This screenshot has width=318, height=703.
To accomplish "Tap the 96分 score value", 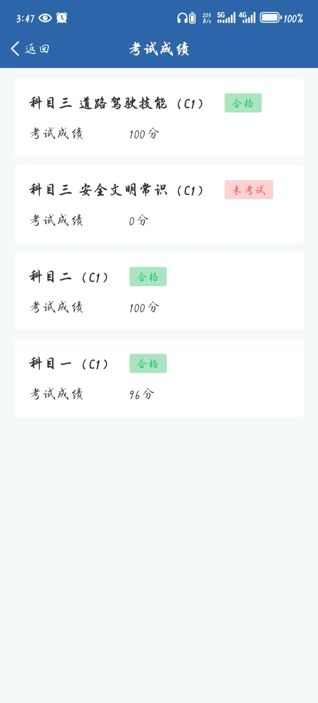I will coord(142,394).
